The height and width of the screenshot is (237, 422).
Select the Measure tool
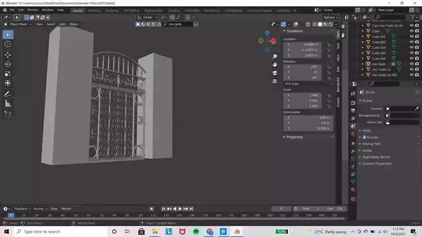coord(8,104)
